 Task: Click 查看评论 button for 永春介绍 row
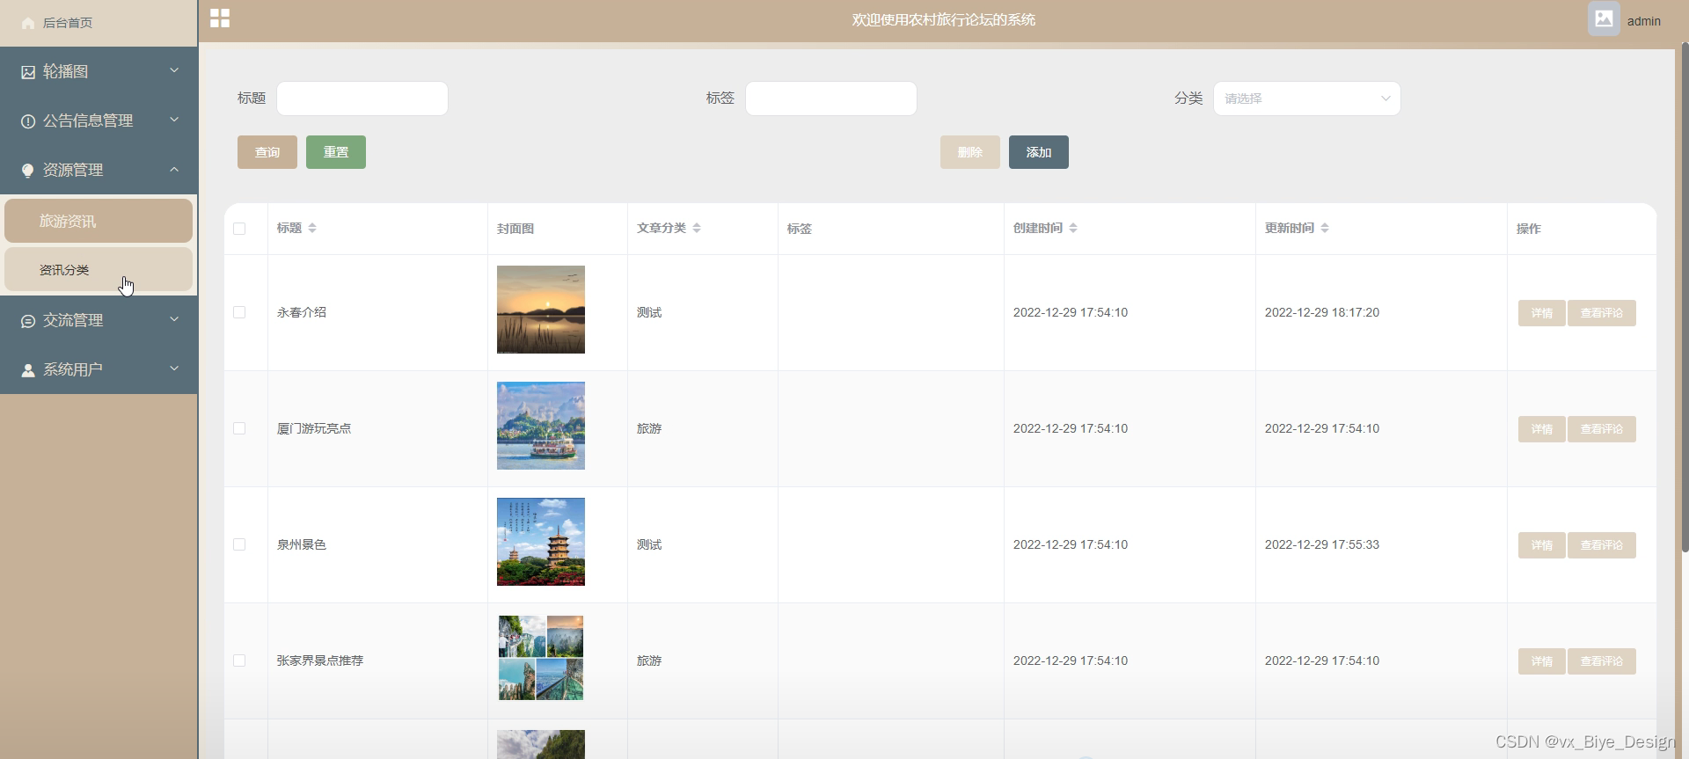tap(1602, 313)
